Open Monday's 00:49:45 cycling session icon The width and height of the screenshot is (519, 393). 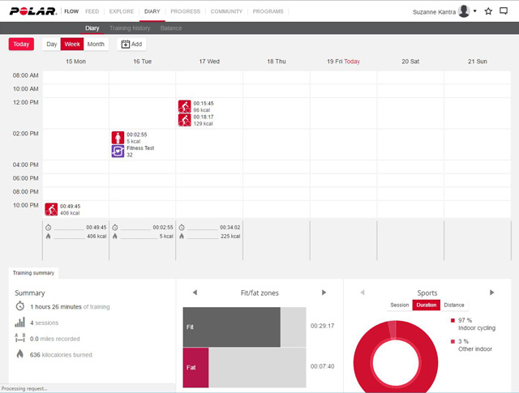pyautogui.click(x=51, y=209)
